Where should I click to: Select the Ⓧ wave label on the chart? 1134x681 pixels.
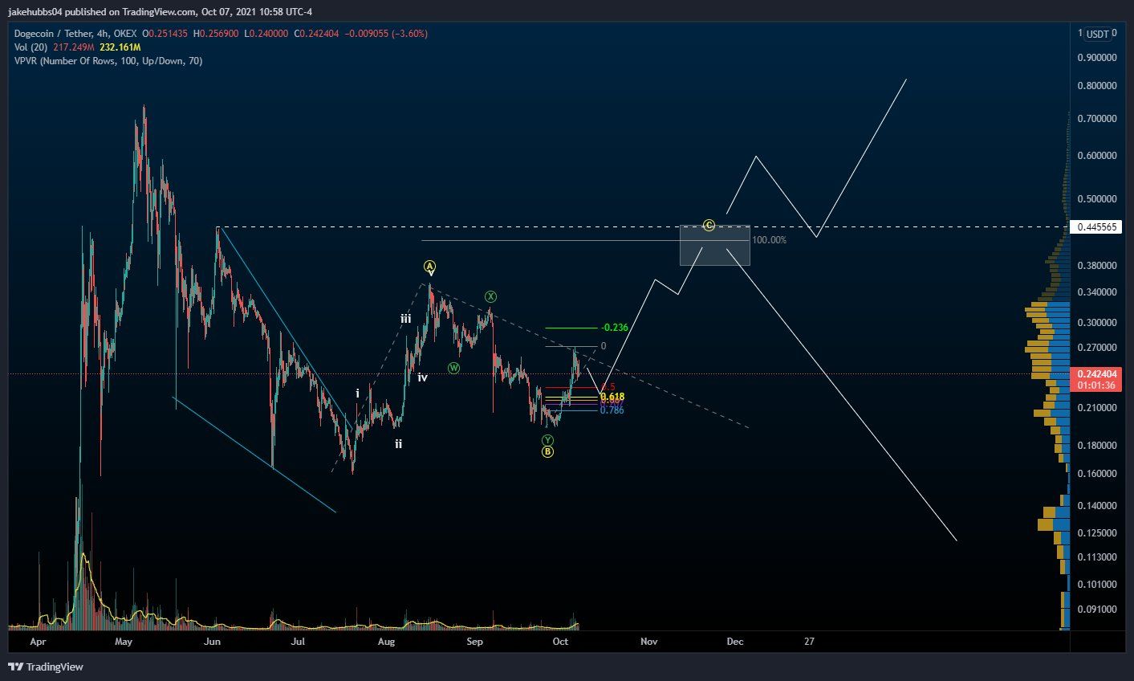492,296
